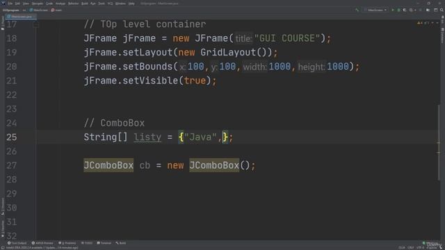Open the Problems tool window
Image resolution: width=445 pixels, height=250 pixels.
coord(67,243)
